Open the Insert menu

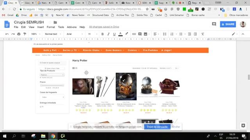click(41, 27)
